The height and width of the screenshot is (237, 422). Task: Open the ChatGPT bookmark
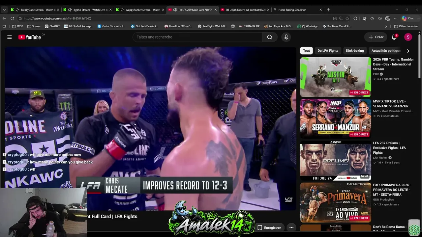tap(52, 26)
